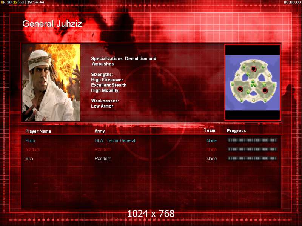302x226 pixels.
Task: Click the High Mobility strength text
Action: [105, 90]
